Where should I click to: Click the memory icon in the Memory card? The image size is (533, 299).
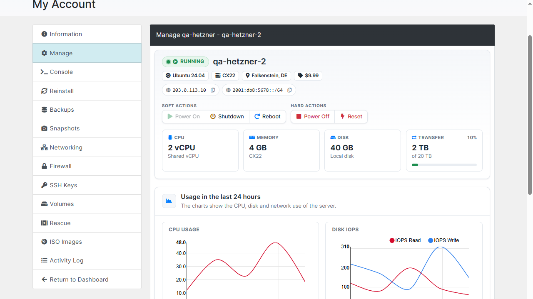252,137
